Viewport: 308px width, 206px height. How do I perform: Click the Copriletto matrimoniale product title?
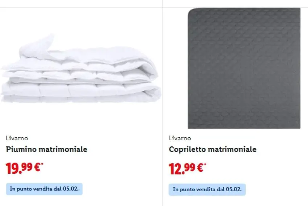click(213, 149)
